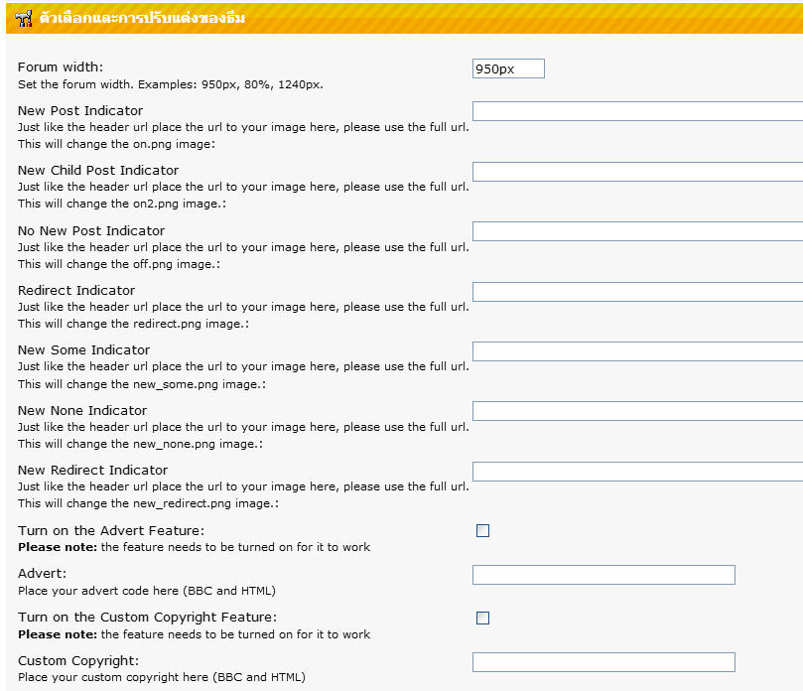Click the Thai theme options header title
Image resolution: width=803 pixels, height=691 pixels.
click(143, 19)
